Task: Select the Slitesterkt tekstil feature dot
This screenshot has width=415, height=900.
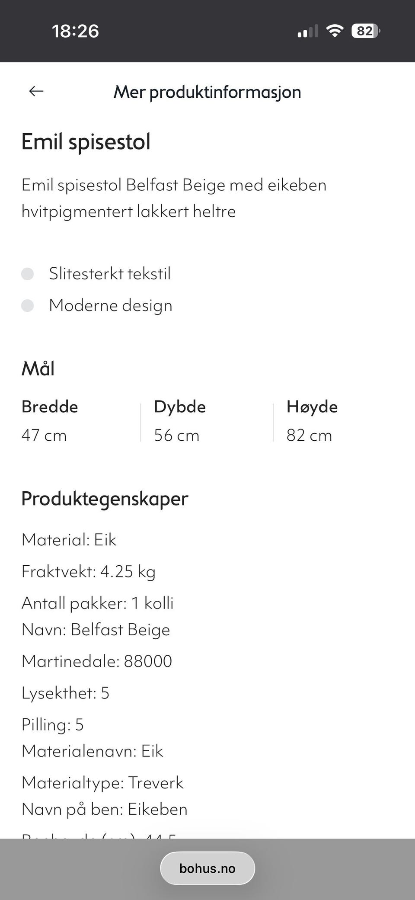Action: pyautogui.click(x=29, y=273)
